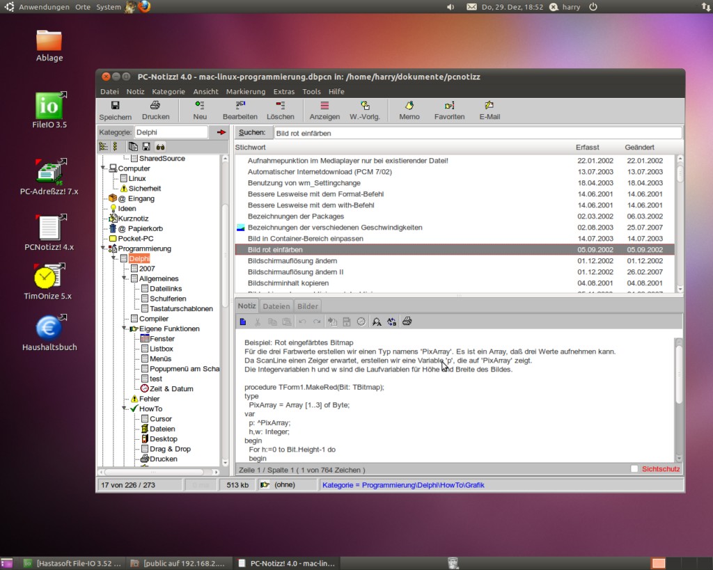This screenshot has height=570, width=713.
Task: Select the note 'Benutzung von wm_Settingchange'
Action: [455, 183]
